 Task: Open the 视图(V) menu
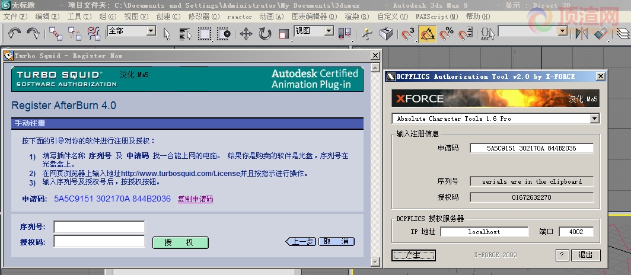pos(136,17)
